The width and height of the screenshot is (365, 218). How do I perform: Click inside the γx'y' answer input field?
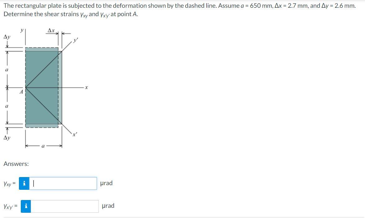click(x=65, y=205)
